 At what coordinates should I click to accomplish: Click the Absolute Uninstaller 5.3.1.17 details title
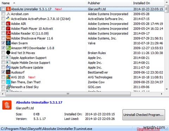click(39, 103)
